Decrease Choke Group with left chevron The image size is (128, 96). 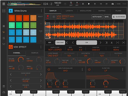(x=11, y=75)
